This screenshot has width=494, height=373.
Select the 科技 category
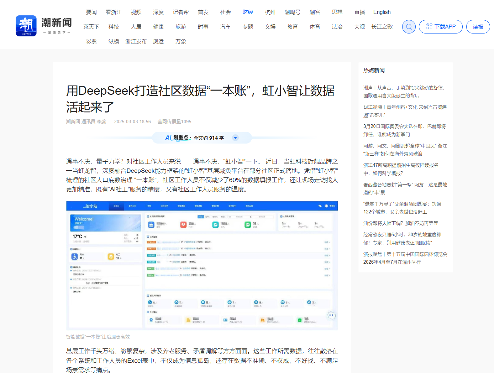click(114, 27)
